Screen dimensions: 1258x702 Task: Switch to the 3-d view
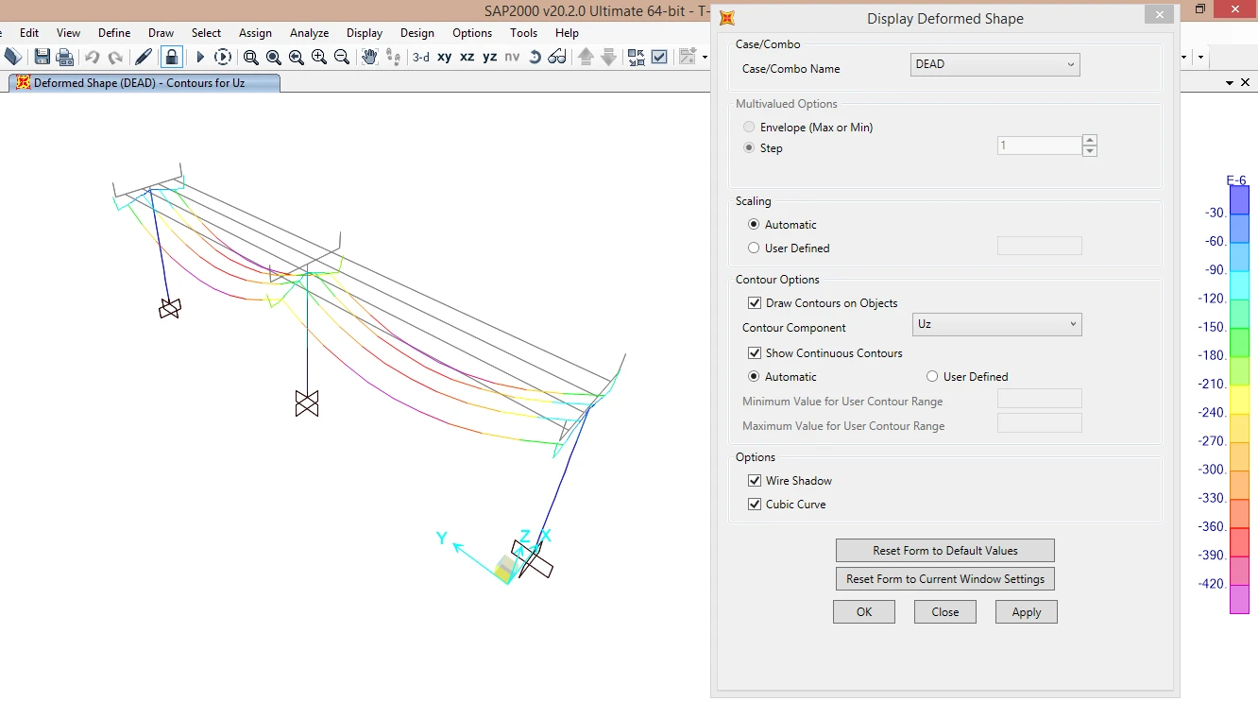pos(420,57)
